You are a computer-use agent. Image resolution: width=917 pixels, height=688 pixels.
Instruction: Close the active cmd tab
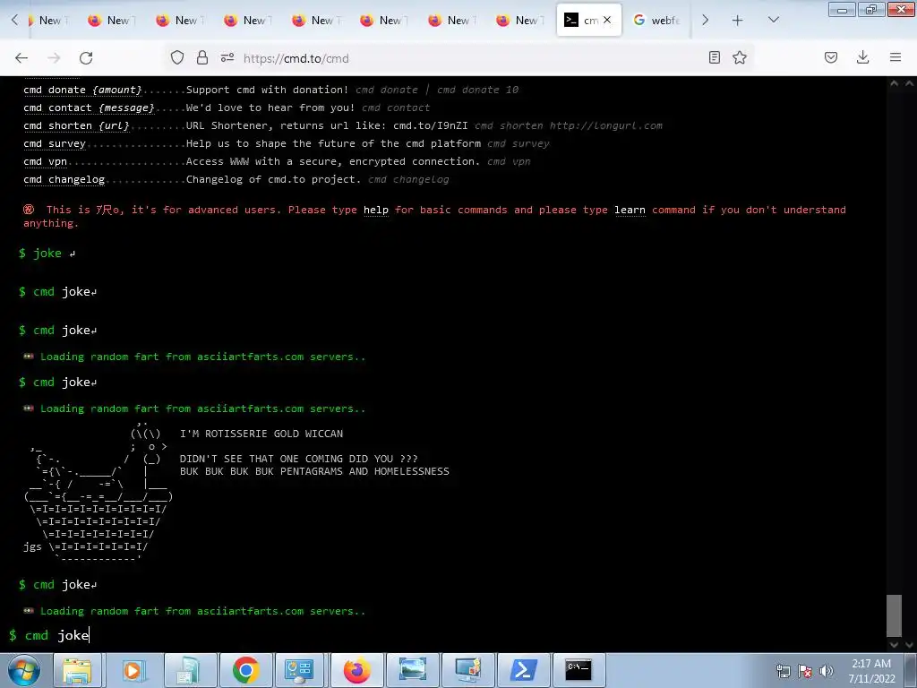(607, 20)
